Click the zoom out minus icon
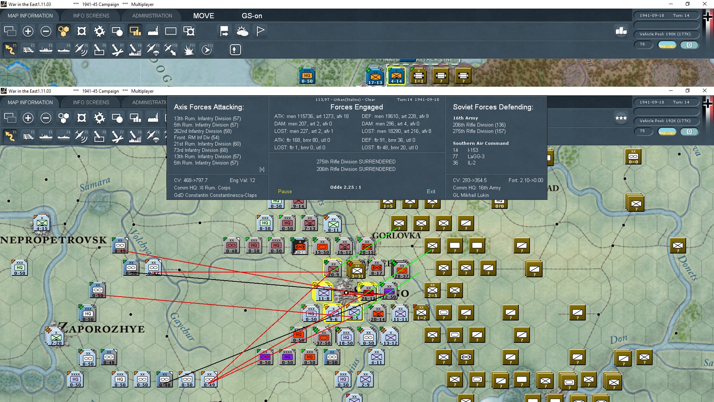This screenshot has height=402, width=714. coord(46,31)
